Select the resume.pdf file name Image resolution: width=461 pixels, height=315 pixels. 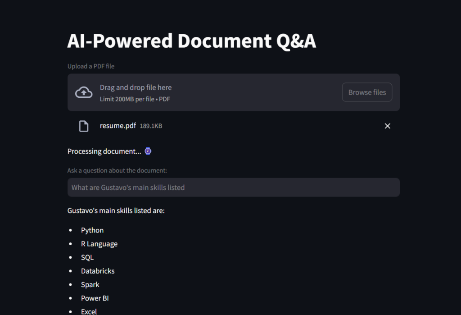pyautogui.click(x=118, y=126)
